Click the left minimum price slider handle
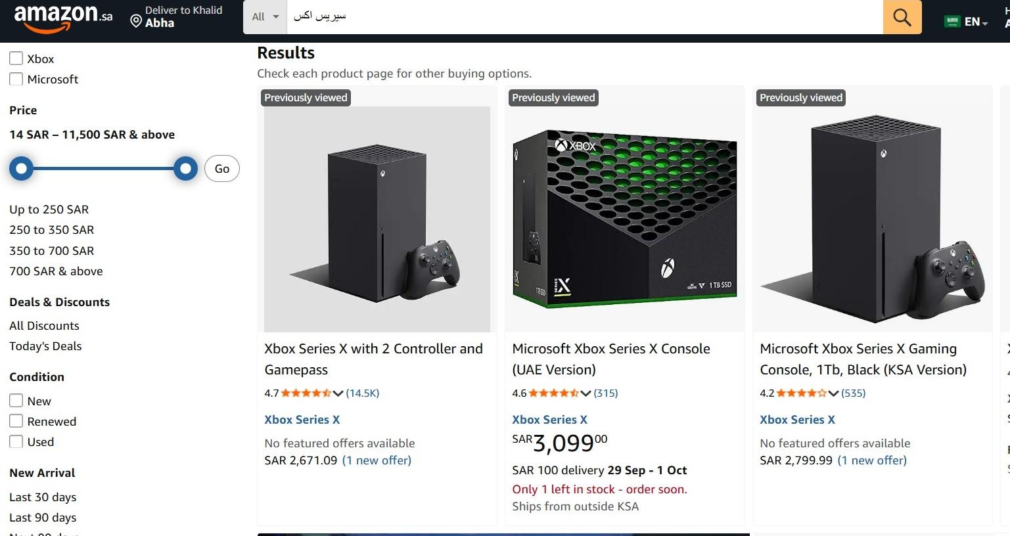This screenshot has width=1010, height=536. click(x=21, y=169)
